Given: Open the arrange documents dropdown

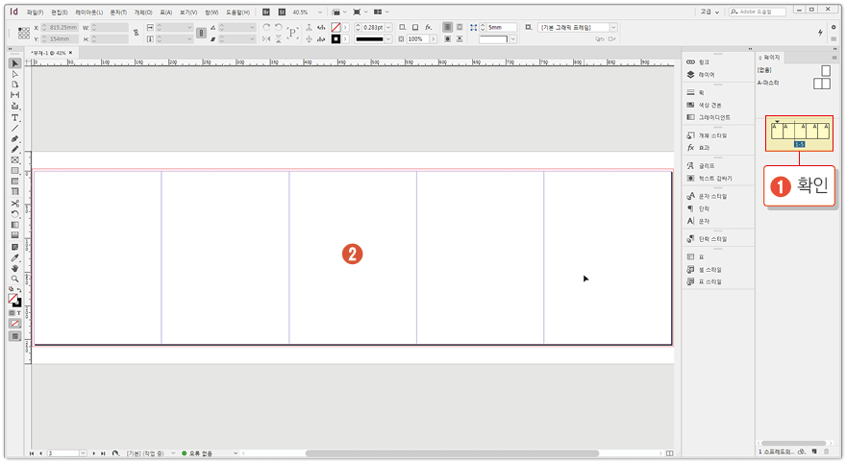Looking at the screenshot, I should pos(381,12).
